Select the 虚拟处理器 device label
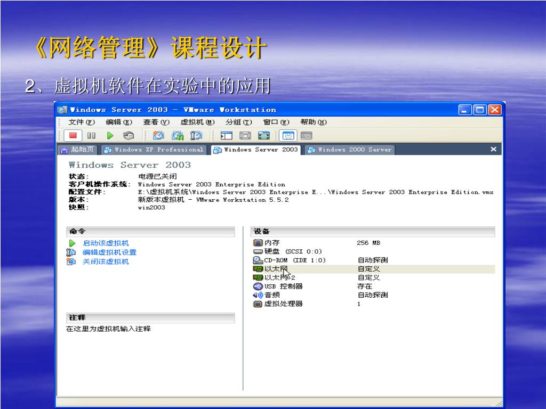The height and width of the screenshot is (409, 546). point(284,304)
